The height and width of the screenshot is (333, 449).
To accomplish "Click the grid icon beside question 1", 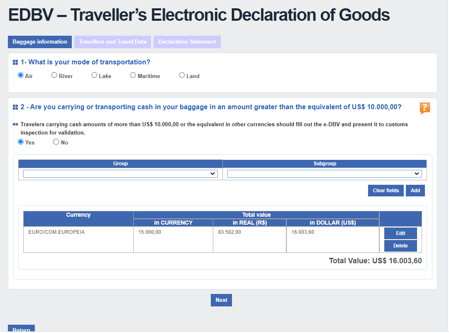I will [x=15, y=62].
